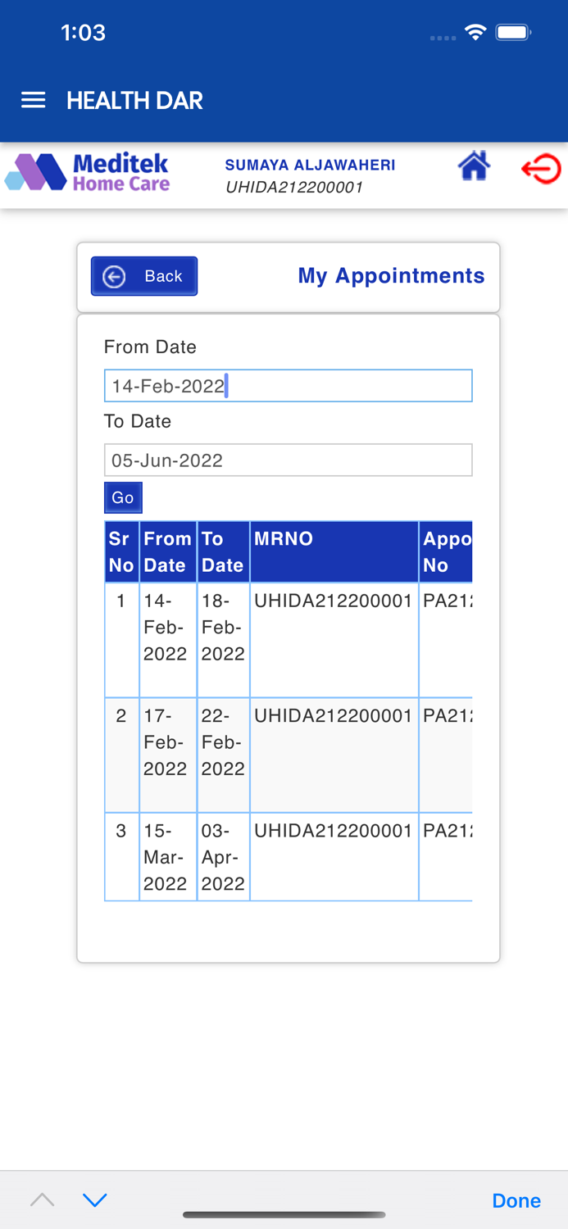Image resolution: width=568 pixels, height=1229 pixels.
Task: Tap the MRNO column header
Action: (x=334, y=551)
